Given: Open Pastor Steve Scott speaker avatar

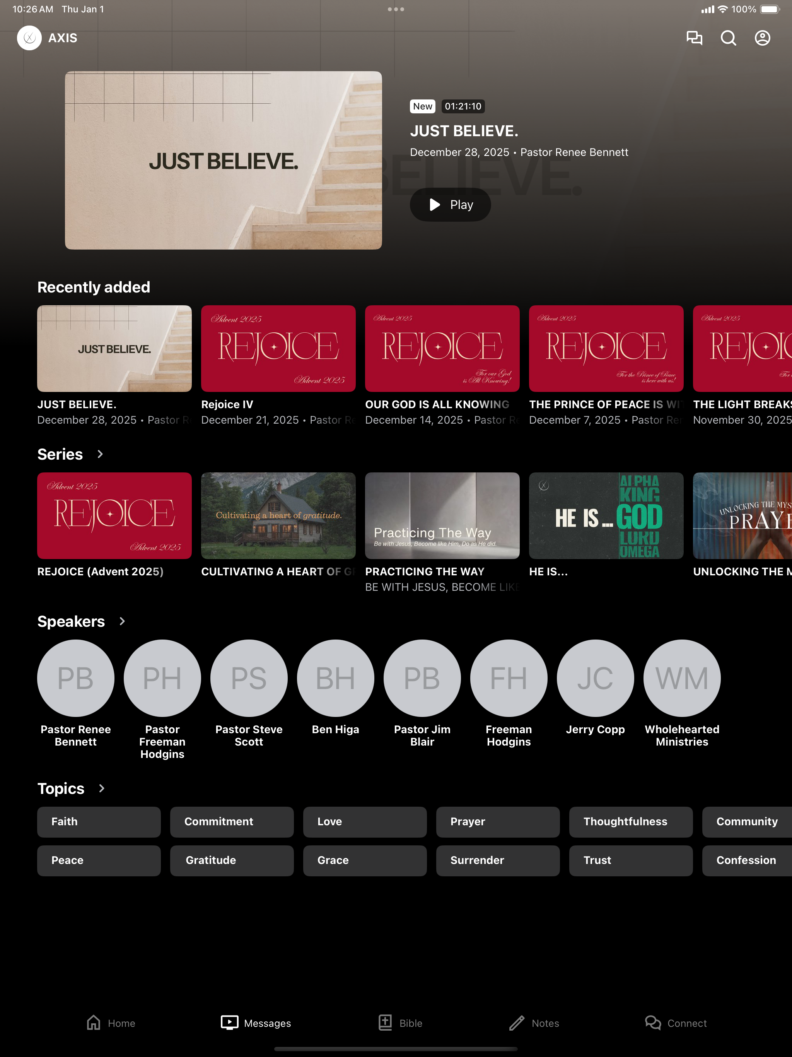Looking at the screenshot, I should point(249,678).
